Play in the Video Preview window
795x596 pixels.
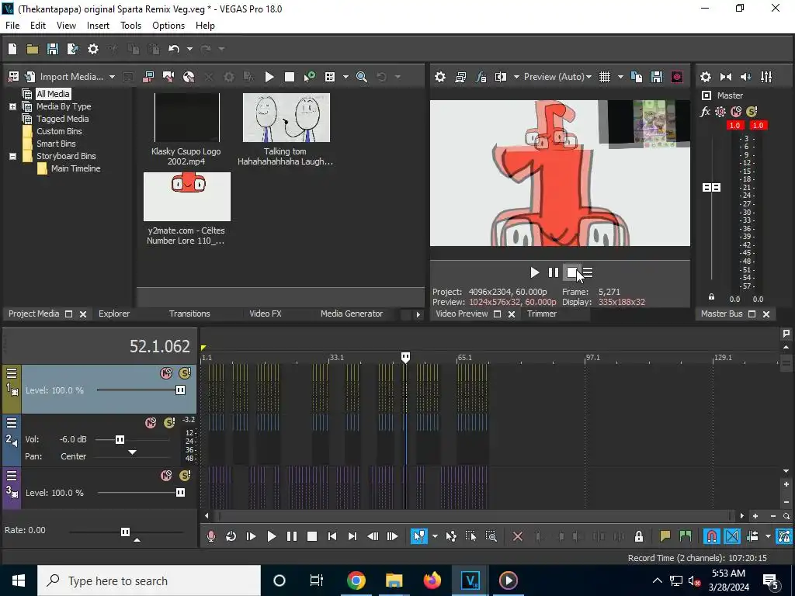point(534,272)
